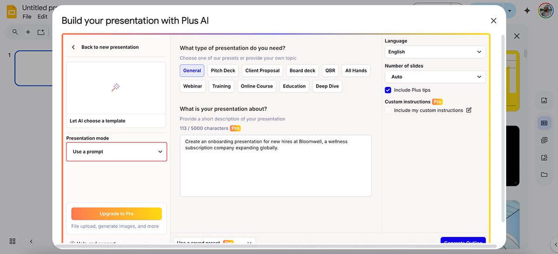The image size is (558, 254).
Task: Open the File menu in Slides
Action: [x=27, y=17]
